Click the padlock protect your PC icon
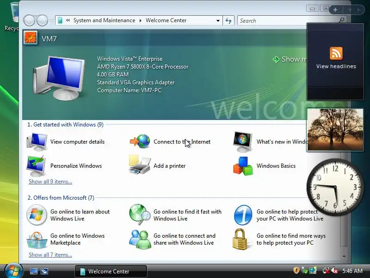Image resolution: width=370 pixels, height=278 pixels. click(x=240, y=239)
